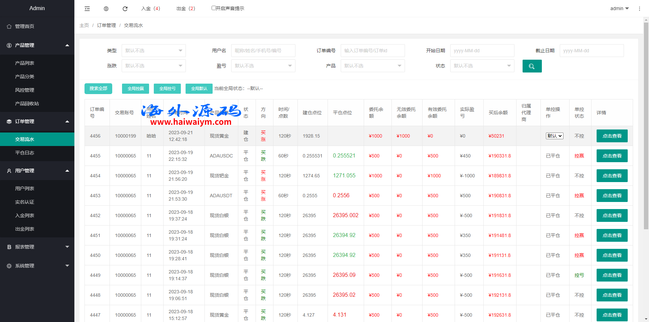Open the admin user dropdown

(619, 8)
